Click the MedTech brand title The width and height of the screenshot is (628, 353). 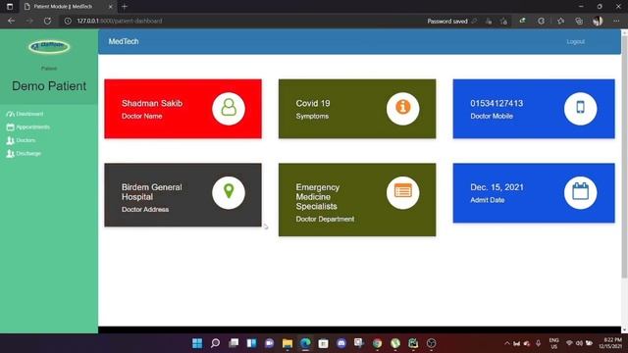pyautogui.click(x=124, y=41)
